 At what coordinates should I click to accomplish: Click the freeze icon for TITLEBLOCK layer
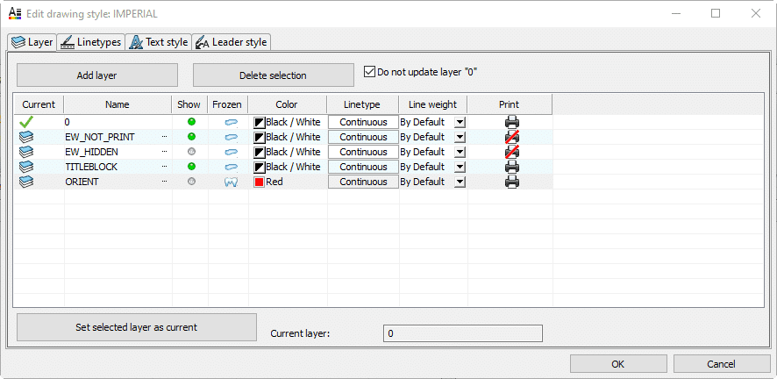click(x=232, y=167)
